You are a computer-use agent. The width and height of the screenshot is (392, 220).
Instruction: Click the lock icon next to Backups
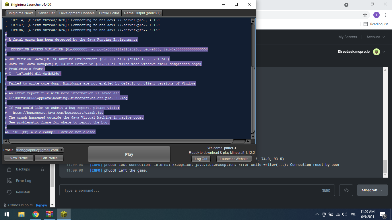[42, 169]
